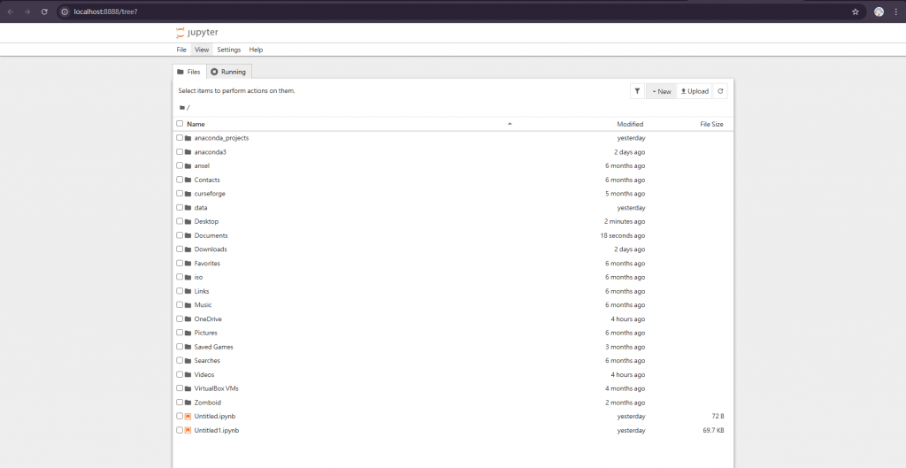Click the '72 B' file size

coord(718,416)
